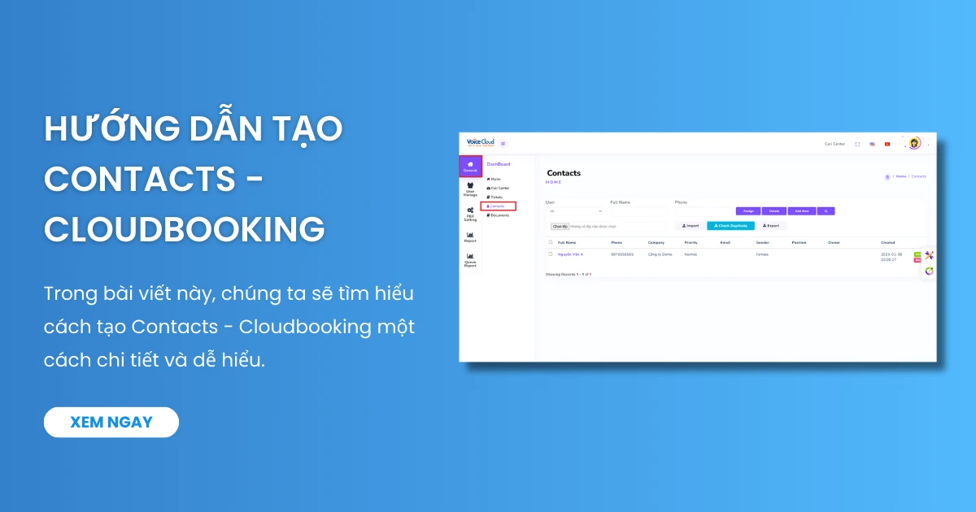This screenshot has height=512, width=976.
Task: Click the General home icon in sidebar
Action: [x=470, y=166]
